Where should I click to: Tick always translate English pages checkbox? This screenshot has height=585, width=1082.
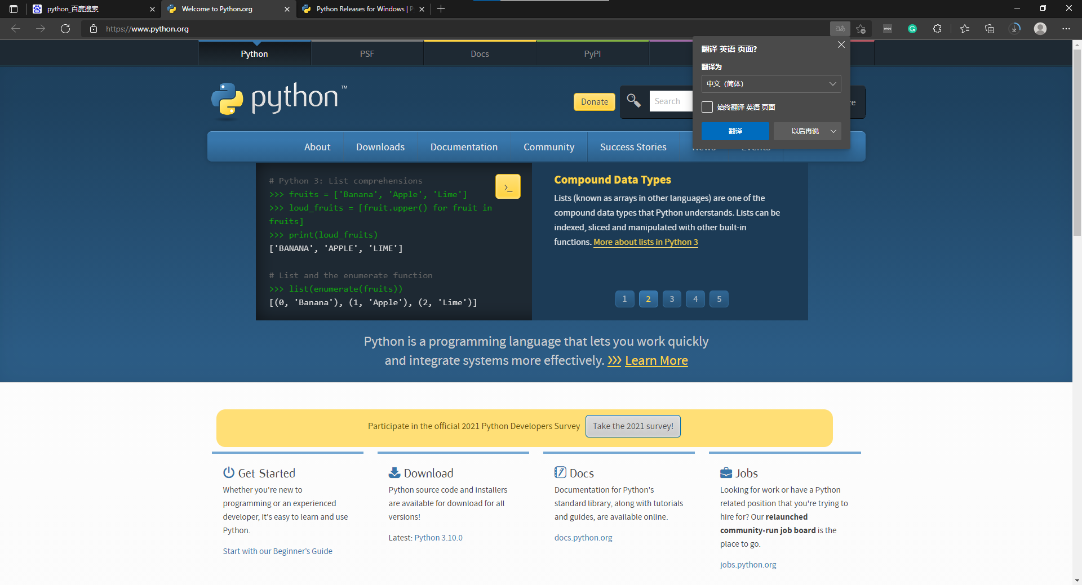(707, 107)
